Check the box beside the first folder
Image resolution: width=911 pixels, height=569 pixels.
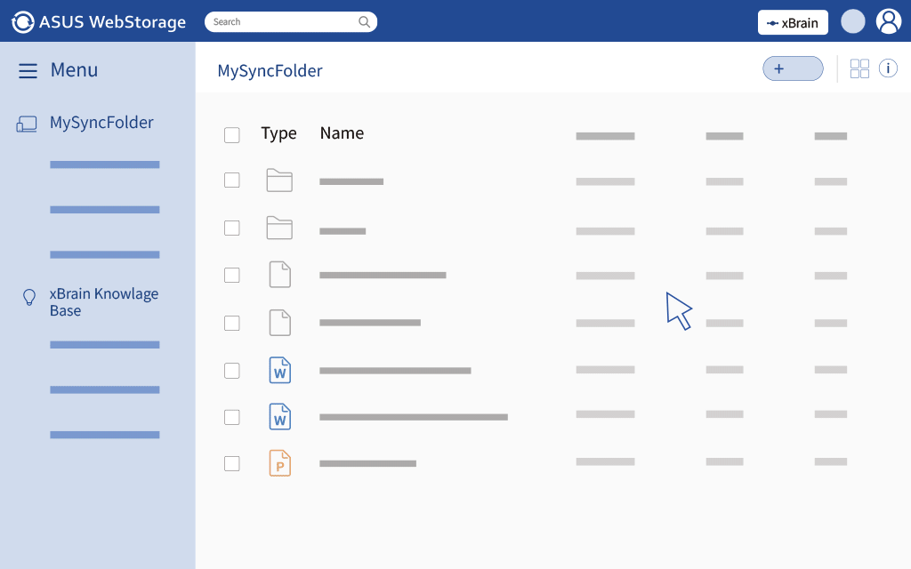[232, 180]
